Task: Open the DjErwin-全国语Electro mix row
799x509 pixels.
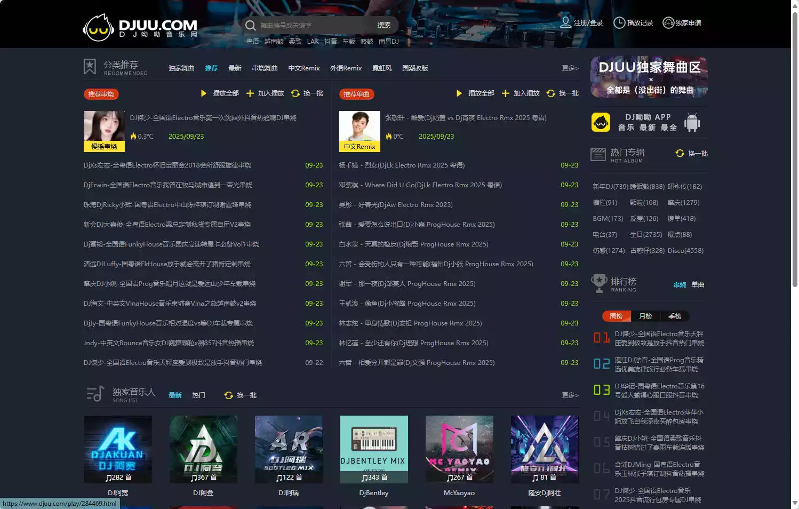Action: coord(167,185)
